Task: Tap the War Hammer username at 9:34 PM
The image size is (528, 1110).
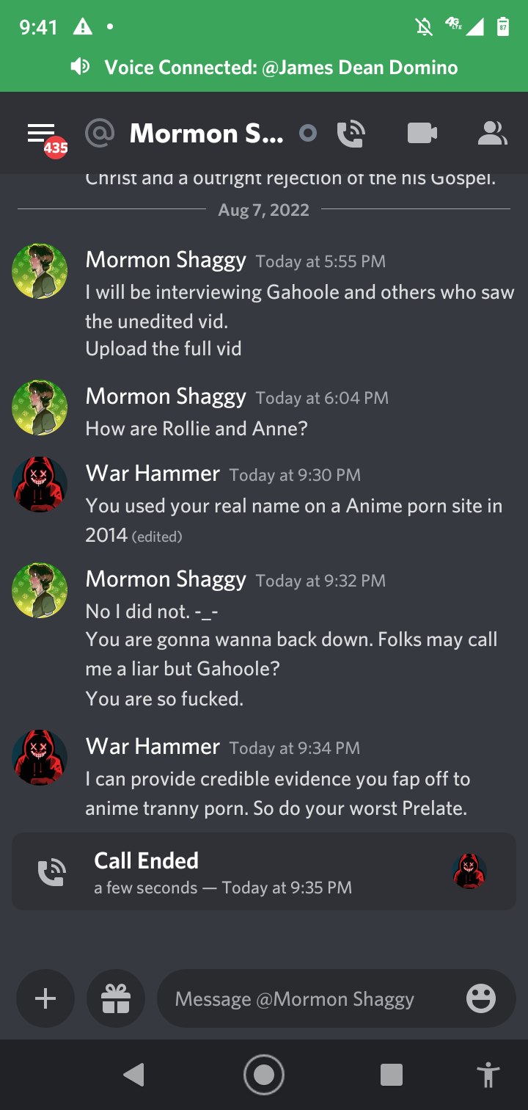Action: point(153,747)
